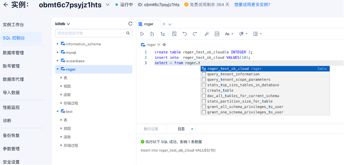Expand 表 under the test database

point(61,120)
